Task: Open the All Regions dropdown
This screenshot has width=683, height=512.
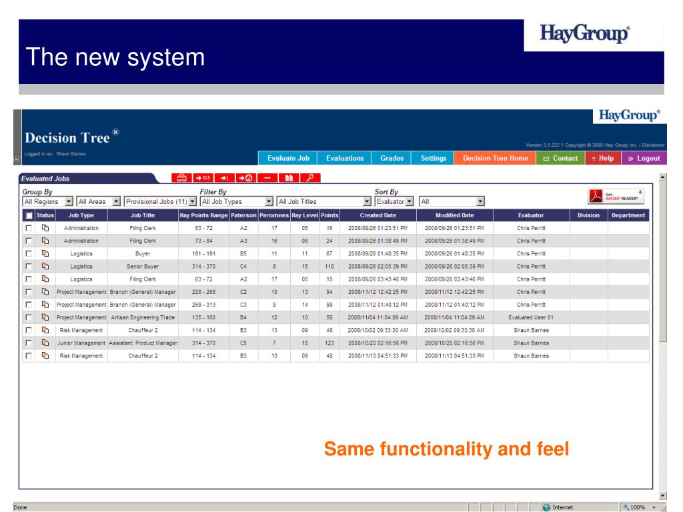Action: [47, 201]
